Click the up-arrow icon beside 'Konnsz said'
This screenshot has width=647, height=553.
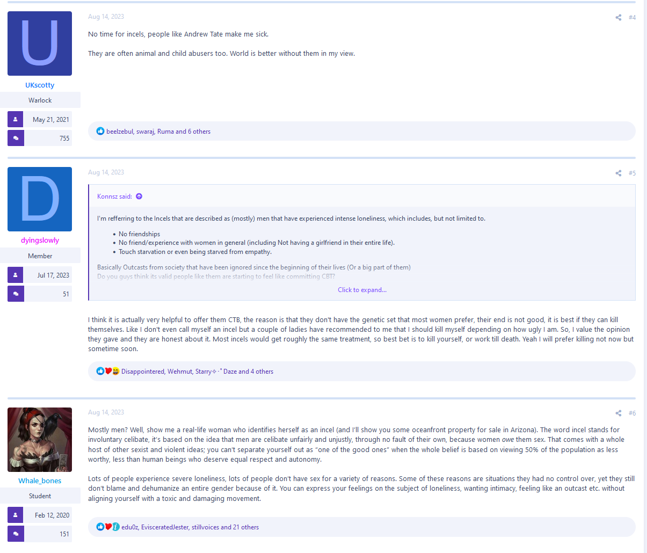click(x=139, y=197)
